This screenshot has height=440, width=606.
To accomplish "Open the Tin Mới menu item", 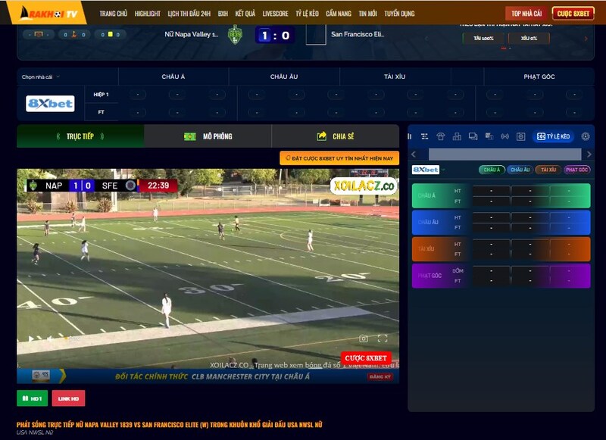I will click(367, 14).
